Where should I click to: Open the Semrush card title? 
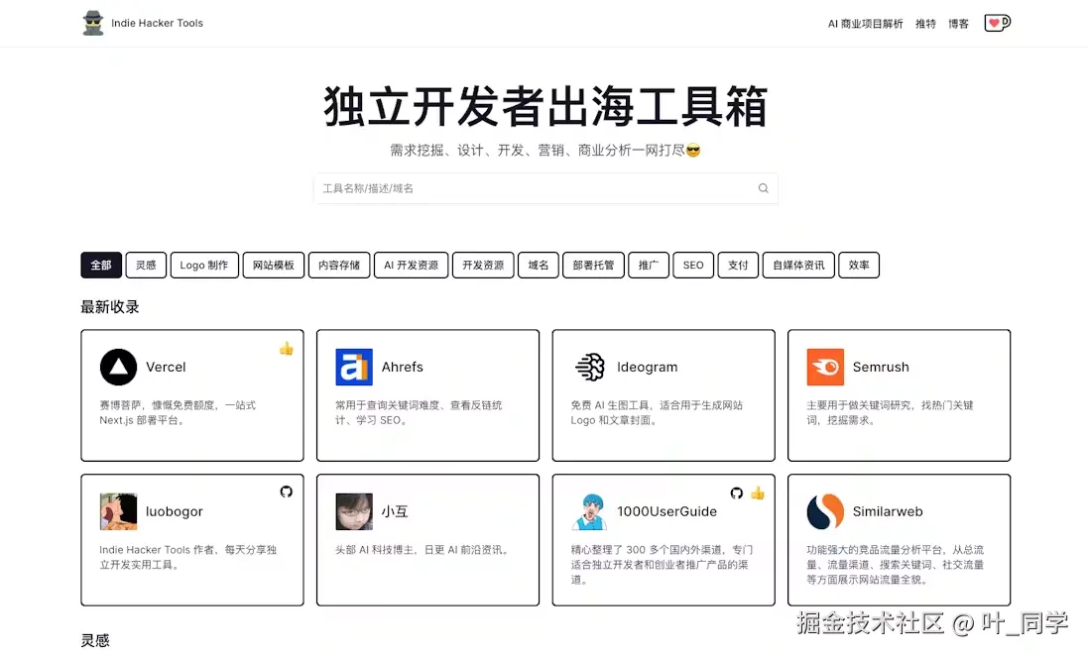881,367
